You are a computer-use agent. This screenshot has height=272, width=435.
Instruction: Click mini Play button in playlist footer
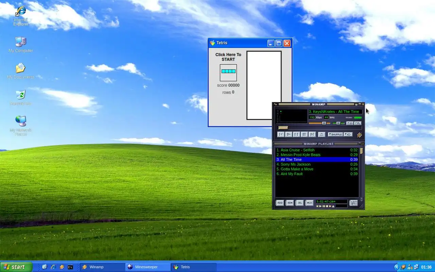click(320, 206)
